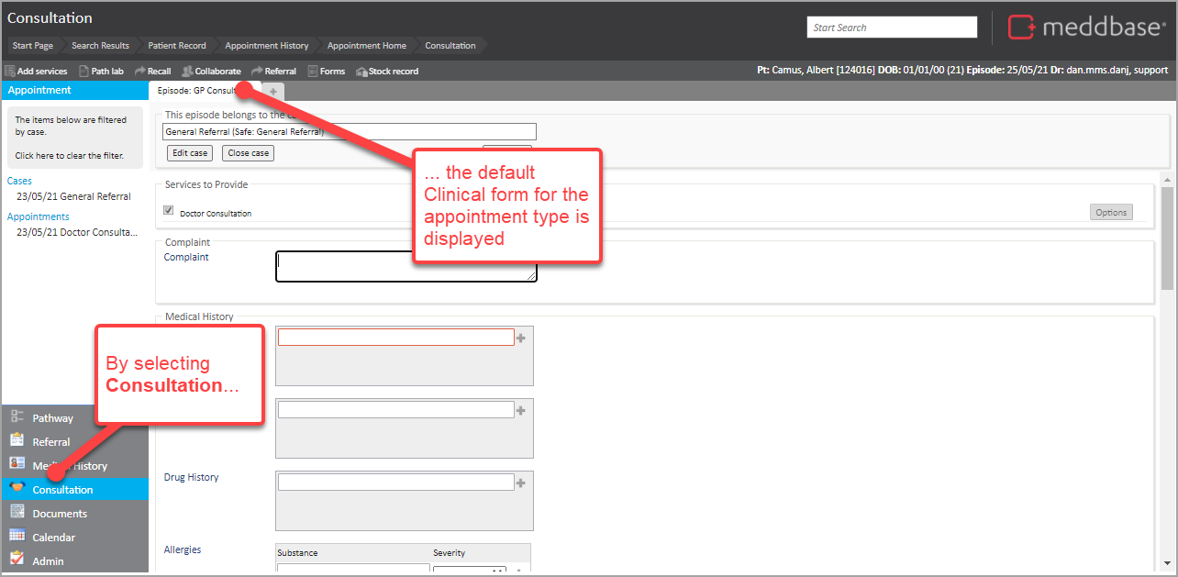The width and height of the screenshot is (1178, 577).
Task: Click the vertical scrollbar down arrow
Action: (1167, 562)
